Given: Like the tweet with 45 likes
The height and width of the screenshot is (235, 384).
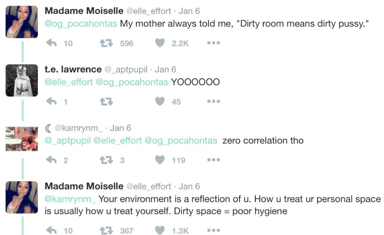Looking at the screenshot, I should (160, 101).
